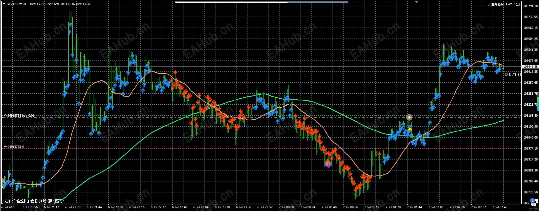This screenshot has height=212, width=539.
Task: Click the EA smiley face icon
Action: click(x=518, y=4)
